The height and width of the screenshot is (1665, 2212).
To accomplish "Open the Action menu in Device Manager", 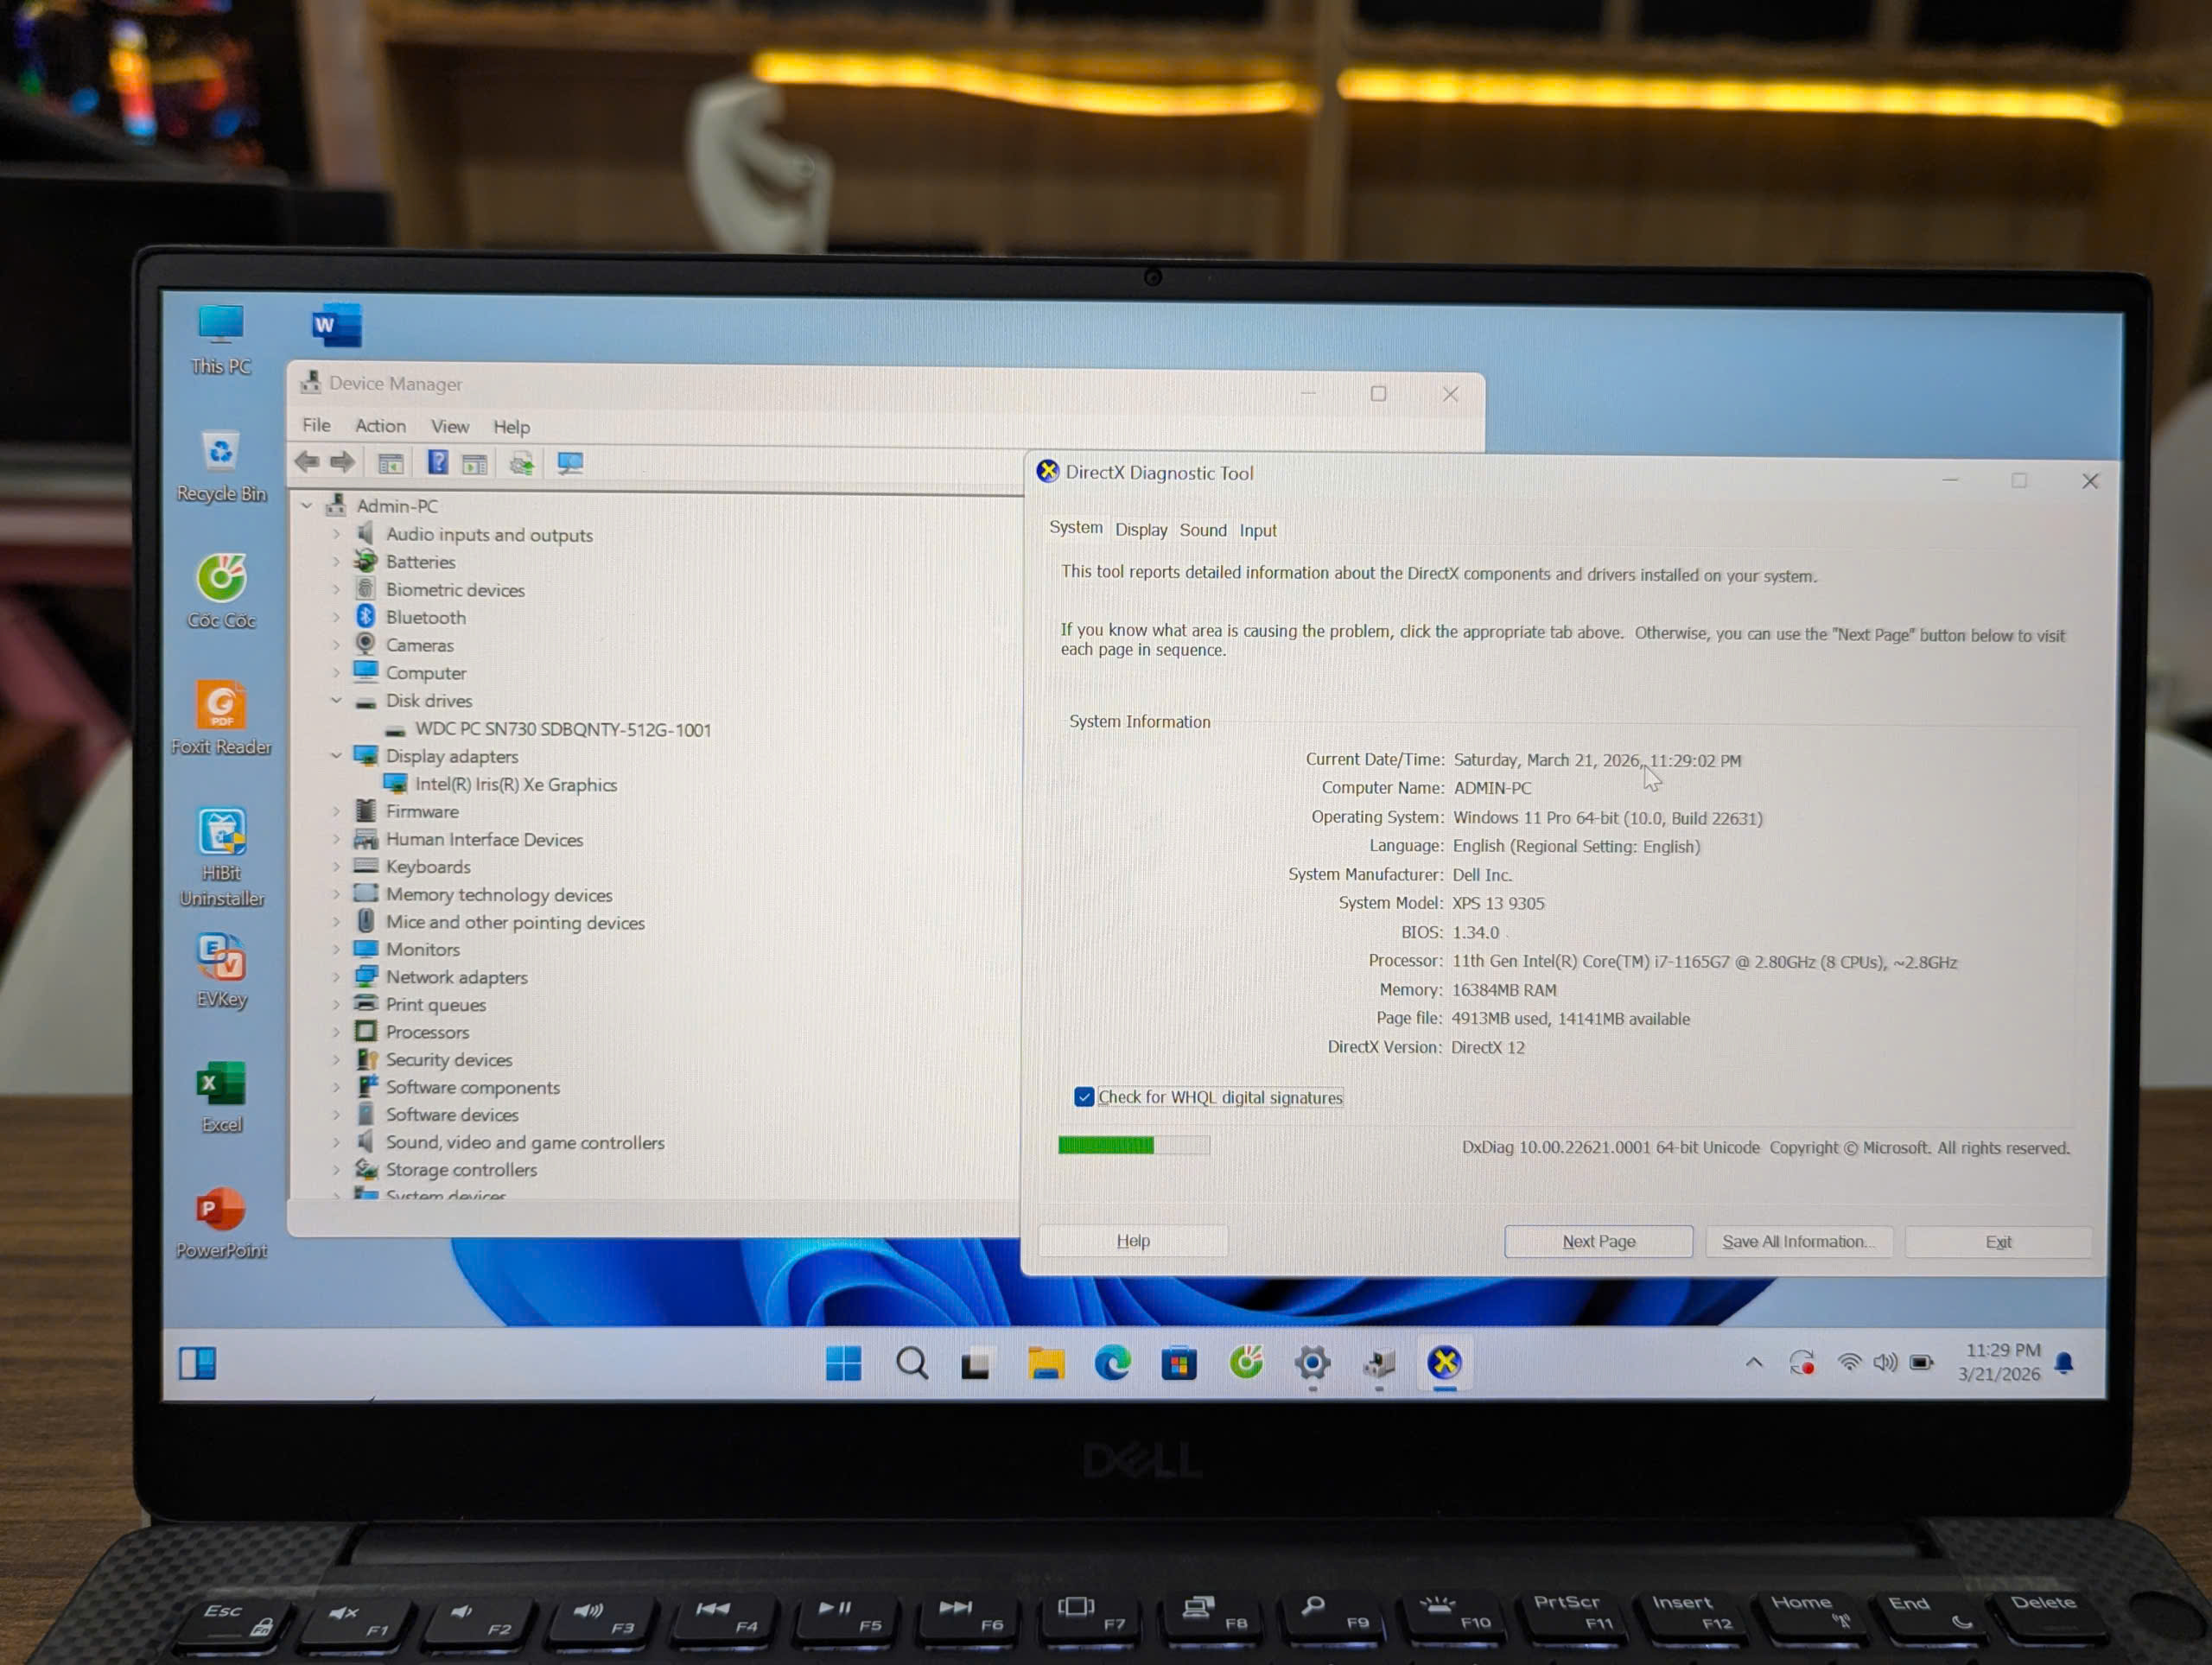I will pyautogui.click(x=380, y=426).
